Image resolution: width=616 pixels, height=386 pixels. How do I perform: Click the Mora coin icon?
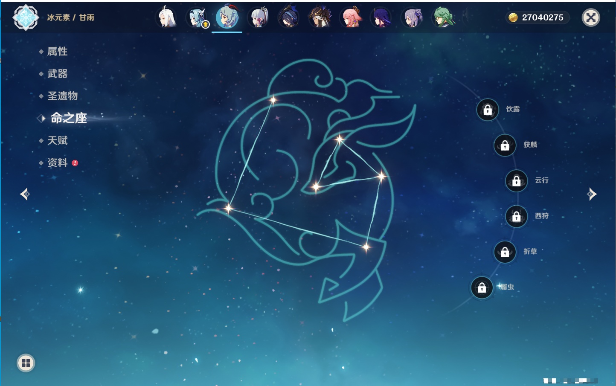click(x=513, y=17)
